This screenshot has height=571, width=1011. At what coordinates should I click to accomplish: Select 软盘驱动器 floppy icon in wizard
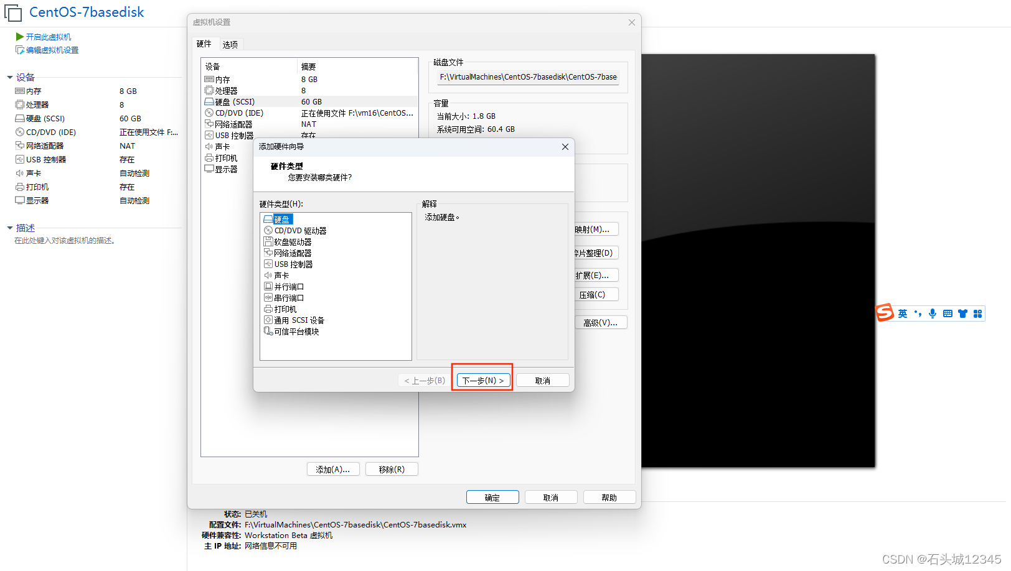click(268, 242)
